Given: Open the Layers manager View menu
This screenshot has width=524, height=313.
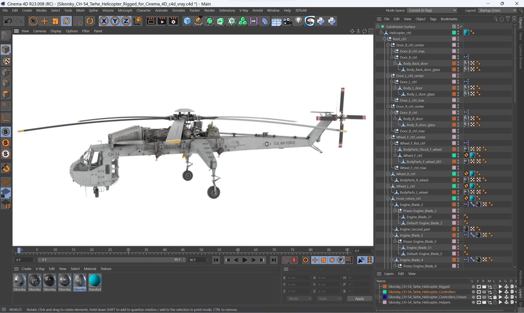Looking at the screenshot, I should coord(412,274).
